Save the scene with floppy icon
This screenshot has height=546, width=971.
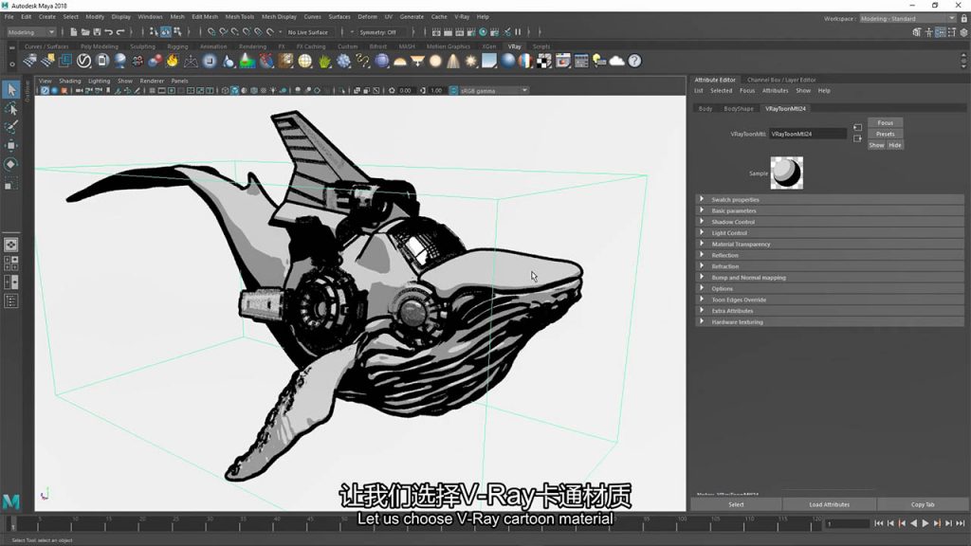pos(98,32)
